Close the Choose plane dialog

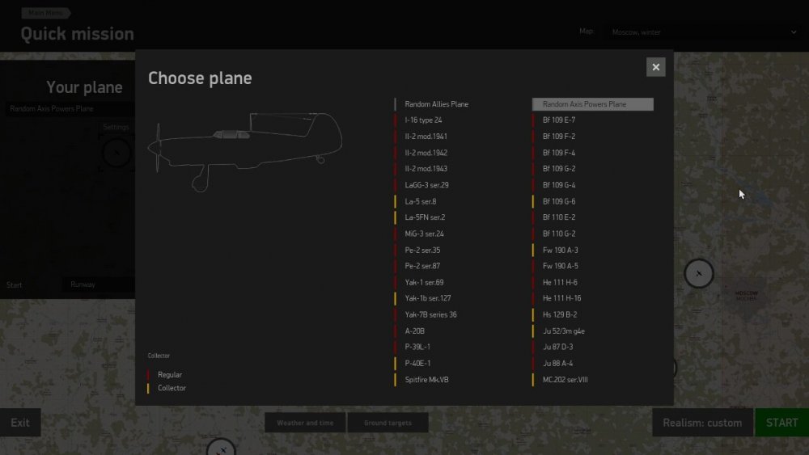click(x=656, y=67)
